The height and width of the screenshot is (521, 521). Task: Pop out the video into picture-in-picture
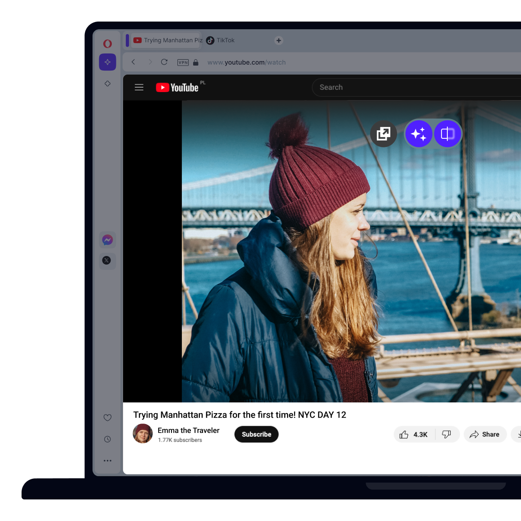coord(383,133)
